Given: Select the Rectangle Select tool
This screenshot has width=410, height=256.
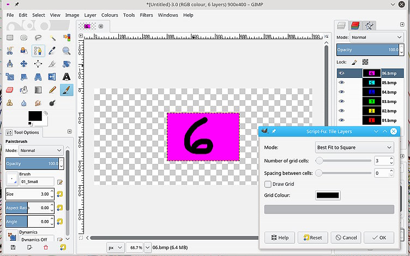Looking at the screenshot, I should [x=10, y=38].
